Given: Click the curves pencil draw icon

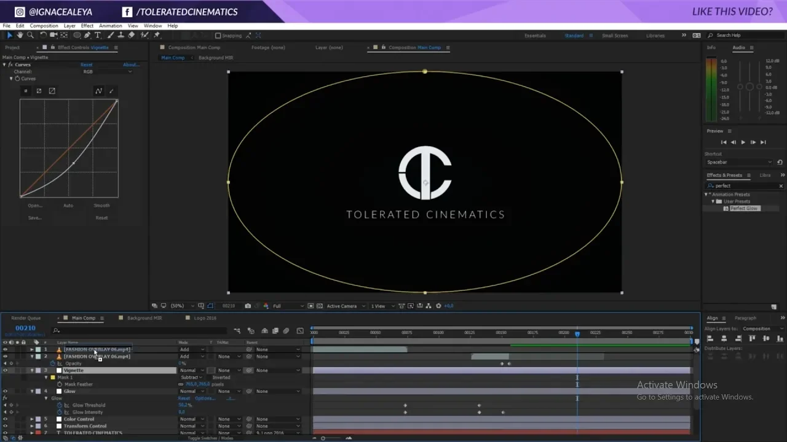Looking at the screenshot, I should (111, 91).
